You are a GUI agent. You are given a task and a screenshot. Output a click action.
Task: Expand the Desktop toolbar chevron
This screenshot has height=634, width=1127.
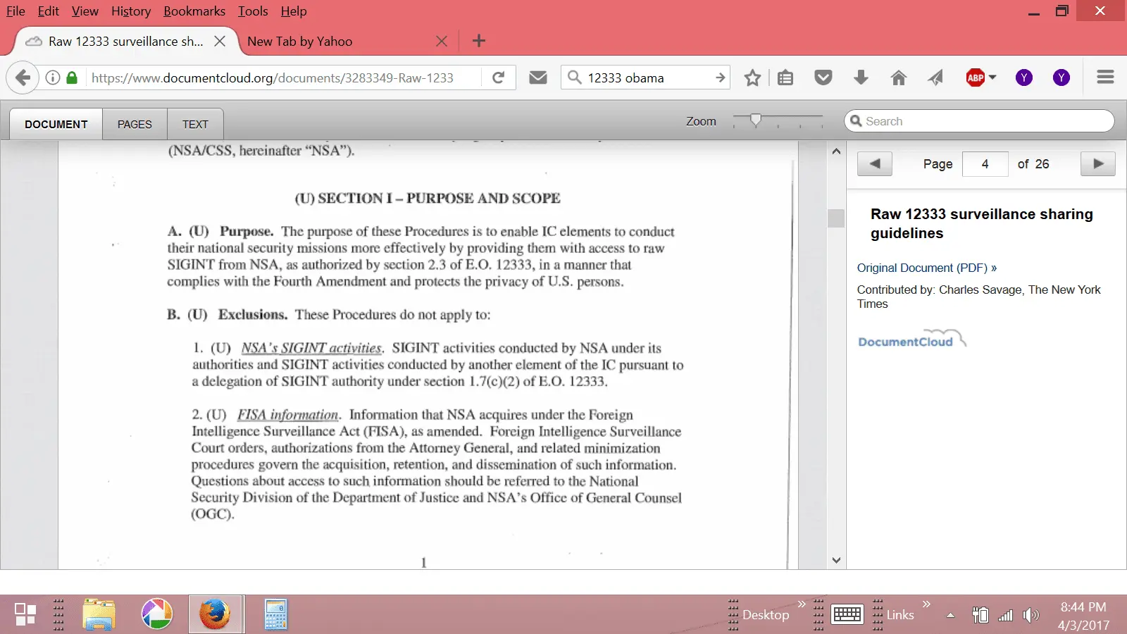(801, 604)
